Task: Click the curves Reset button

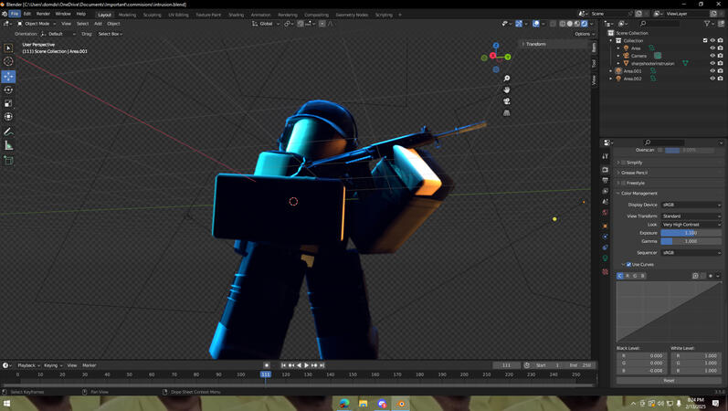Action: coord(669,380)
